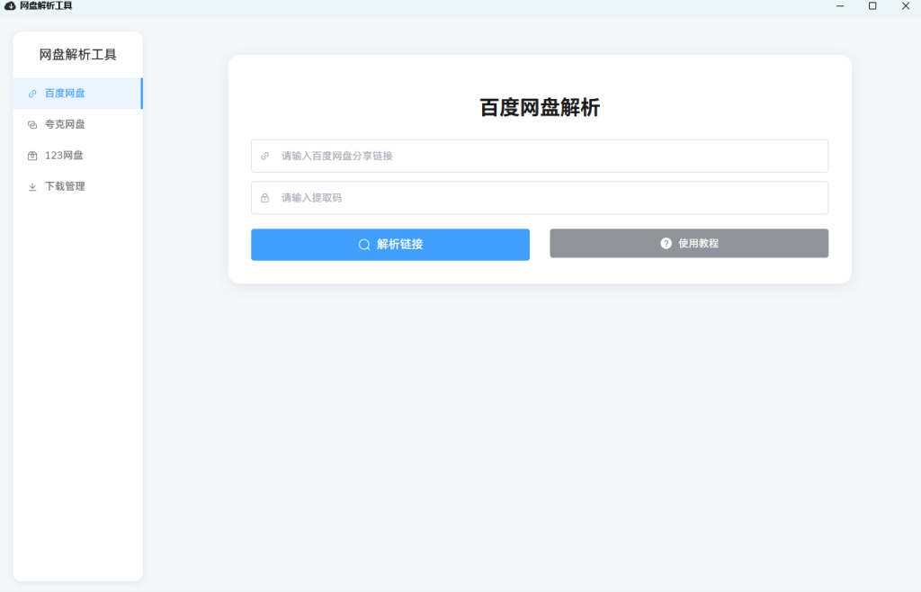Click the 夸克网盘 chain icon
This screenshot has height=592, width=921.
click(x=32, y=124)
